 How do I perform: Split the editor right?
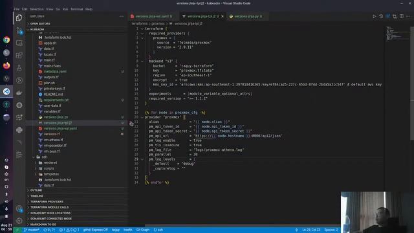402,16
